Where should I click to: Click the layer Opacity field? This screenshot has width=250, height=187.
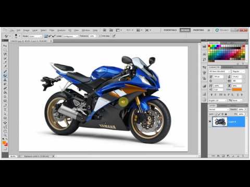click(x=241, y=110)
